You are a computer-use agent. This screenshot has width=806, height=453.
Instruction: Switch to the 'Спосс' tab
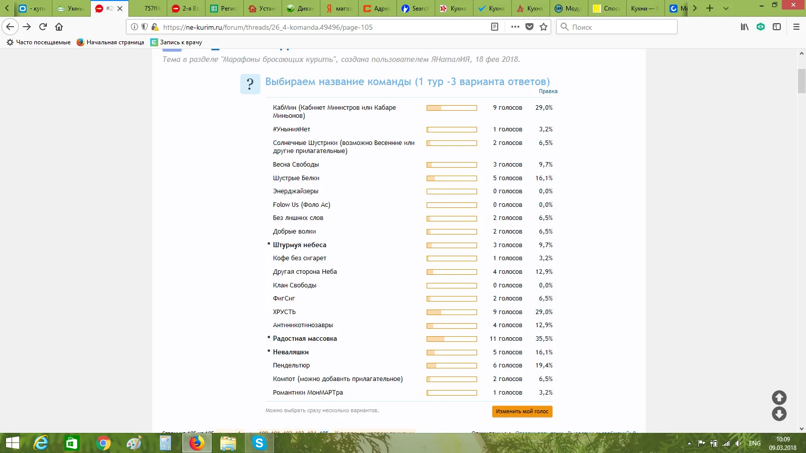(x=608, y=9)
